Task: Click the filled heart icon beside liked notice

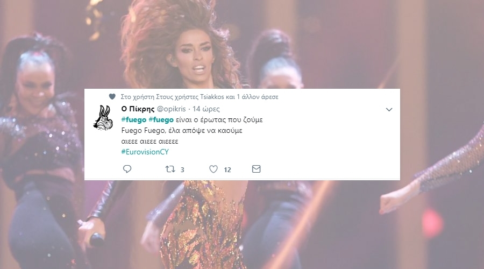Action: tap(112, 97)
